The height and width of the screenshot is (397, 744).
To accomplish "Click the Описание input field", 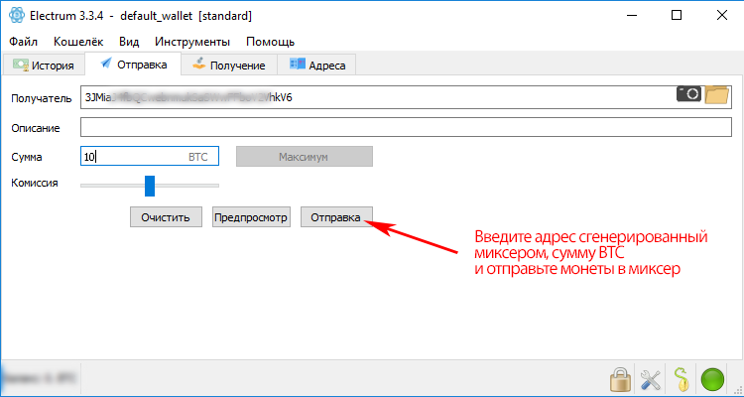I will pos(405,127).
